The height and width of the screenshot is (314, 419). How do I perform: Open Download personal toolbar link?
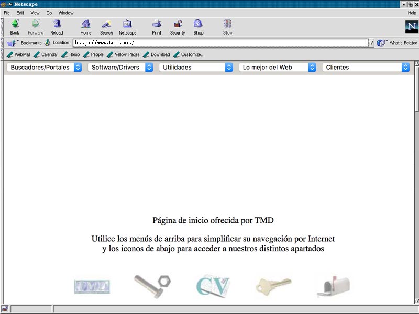(157, 54)
